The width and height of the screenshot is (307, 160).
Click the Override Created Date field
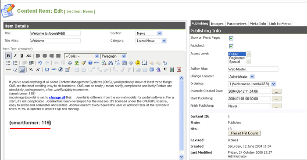point(250,91)
